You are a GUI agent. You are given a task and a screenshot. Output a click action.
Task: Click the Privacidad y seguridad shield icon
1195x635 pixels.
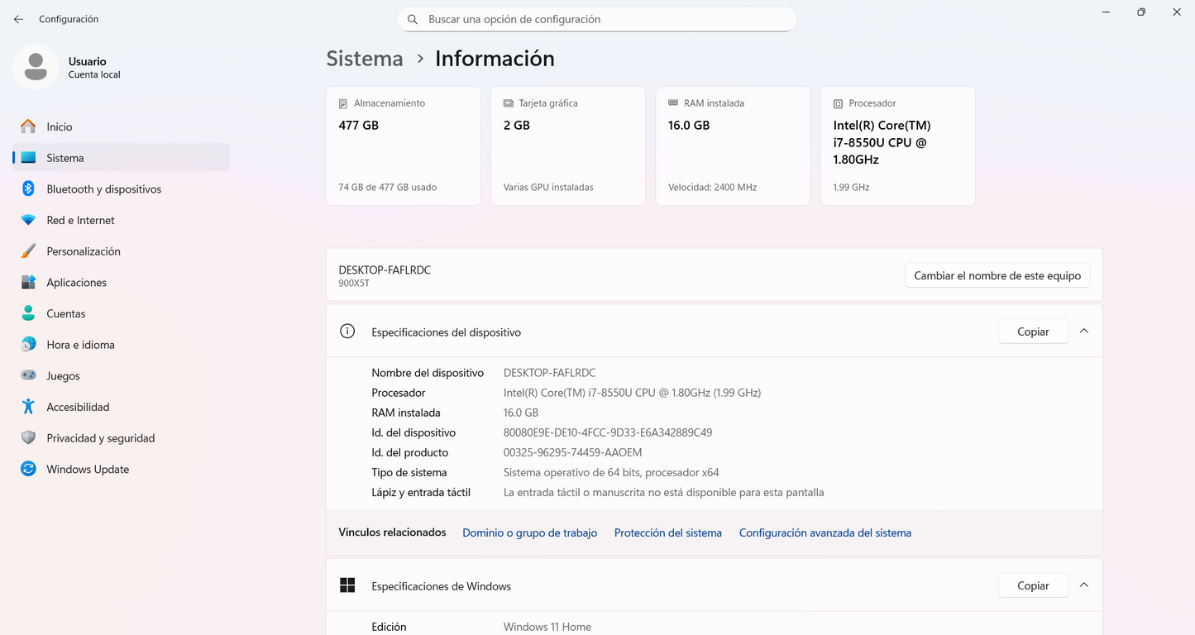28,438
